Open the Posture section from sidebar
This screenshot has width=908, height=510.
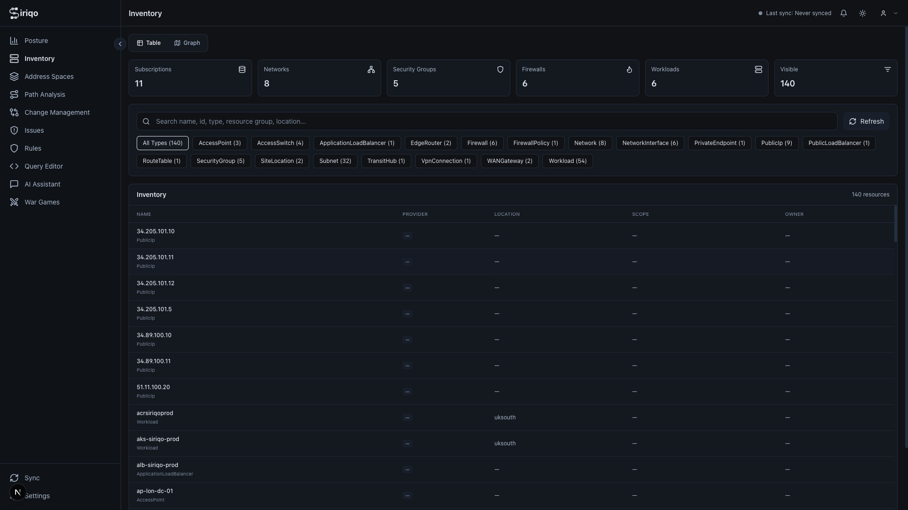[36, 41]
